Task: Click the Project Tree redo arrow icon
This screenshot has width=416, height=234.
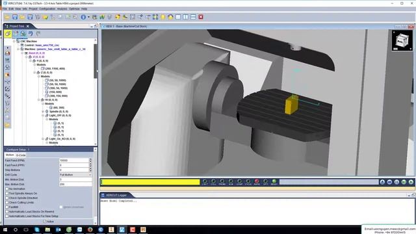Action: click(x=38, y=33)
